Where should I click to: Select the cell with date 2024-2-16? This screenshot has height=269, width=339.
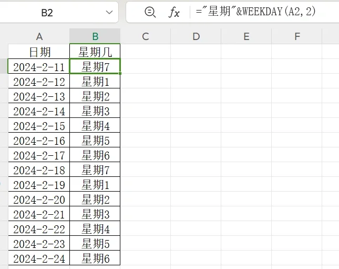tap(39, 140)
